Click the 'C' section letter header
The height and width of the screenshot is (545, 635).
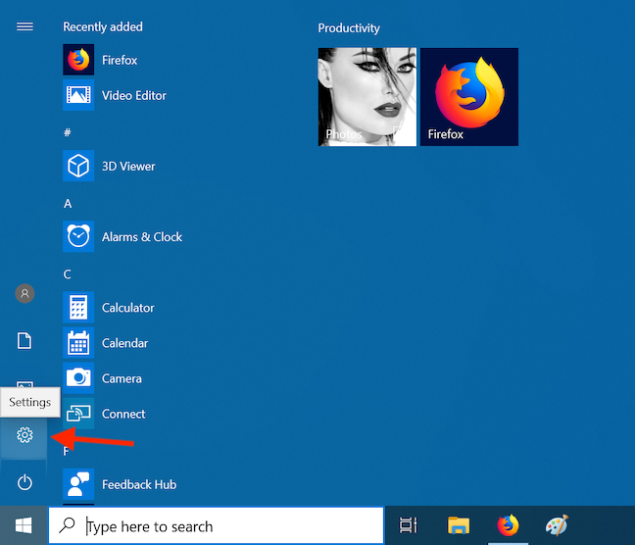(68, 274)
